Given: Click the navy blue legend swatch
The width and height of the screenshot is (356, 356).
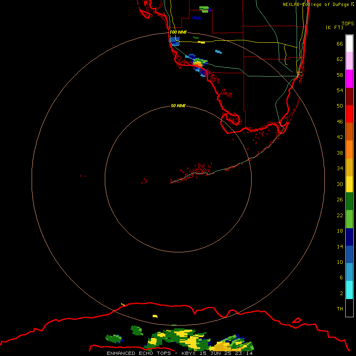Looking at the screenshot, I should tap(349, 237).
